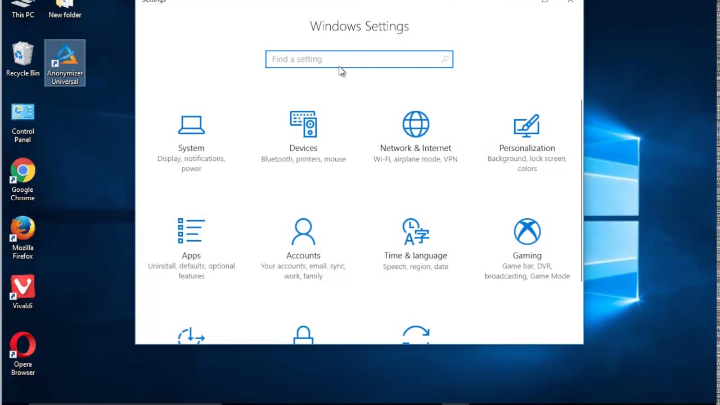This screenshot has width=720, height=405.
Task: Open the Gaming Xbox icon
Action: [527, 231]
